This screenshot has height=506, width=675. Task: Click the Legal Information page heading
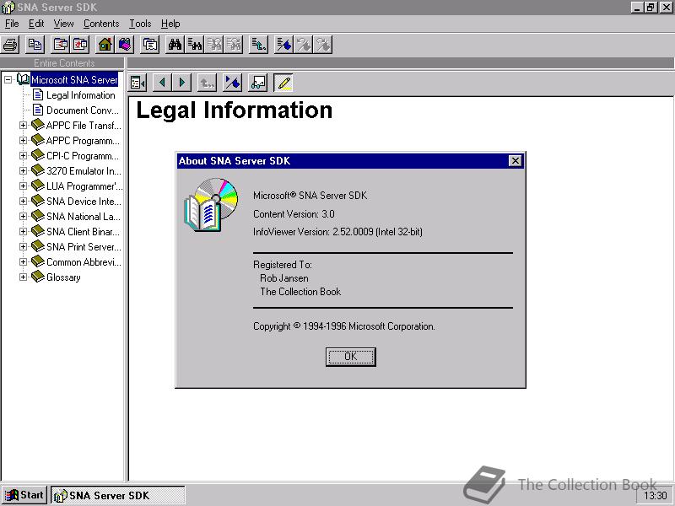[x=235, y=110]
